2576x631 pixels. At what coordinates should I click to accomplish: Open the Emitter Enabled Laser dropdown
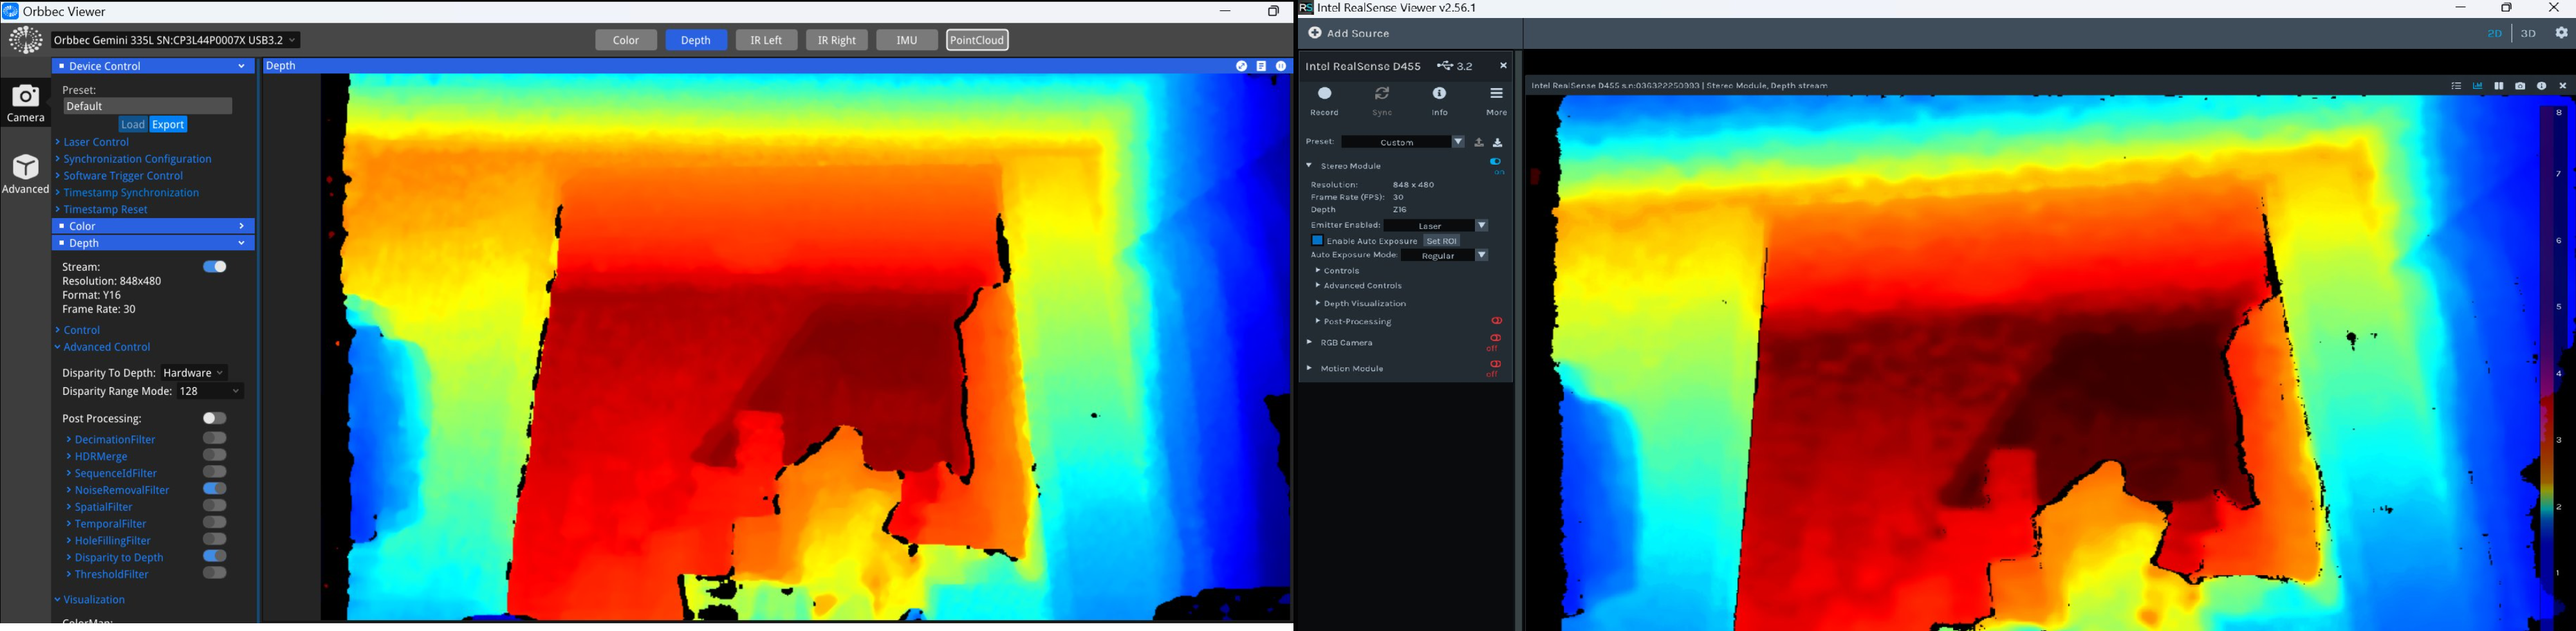click(x=1436, y=226)
